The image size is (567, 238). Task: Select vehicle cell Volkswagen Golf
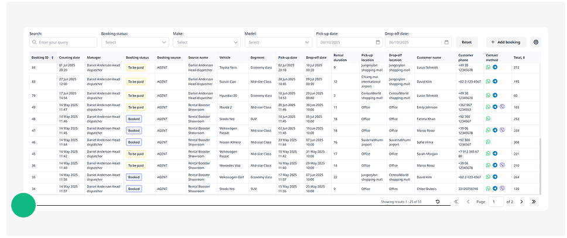click(x=231, y=177)
